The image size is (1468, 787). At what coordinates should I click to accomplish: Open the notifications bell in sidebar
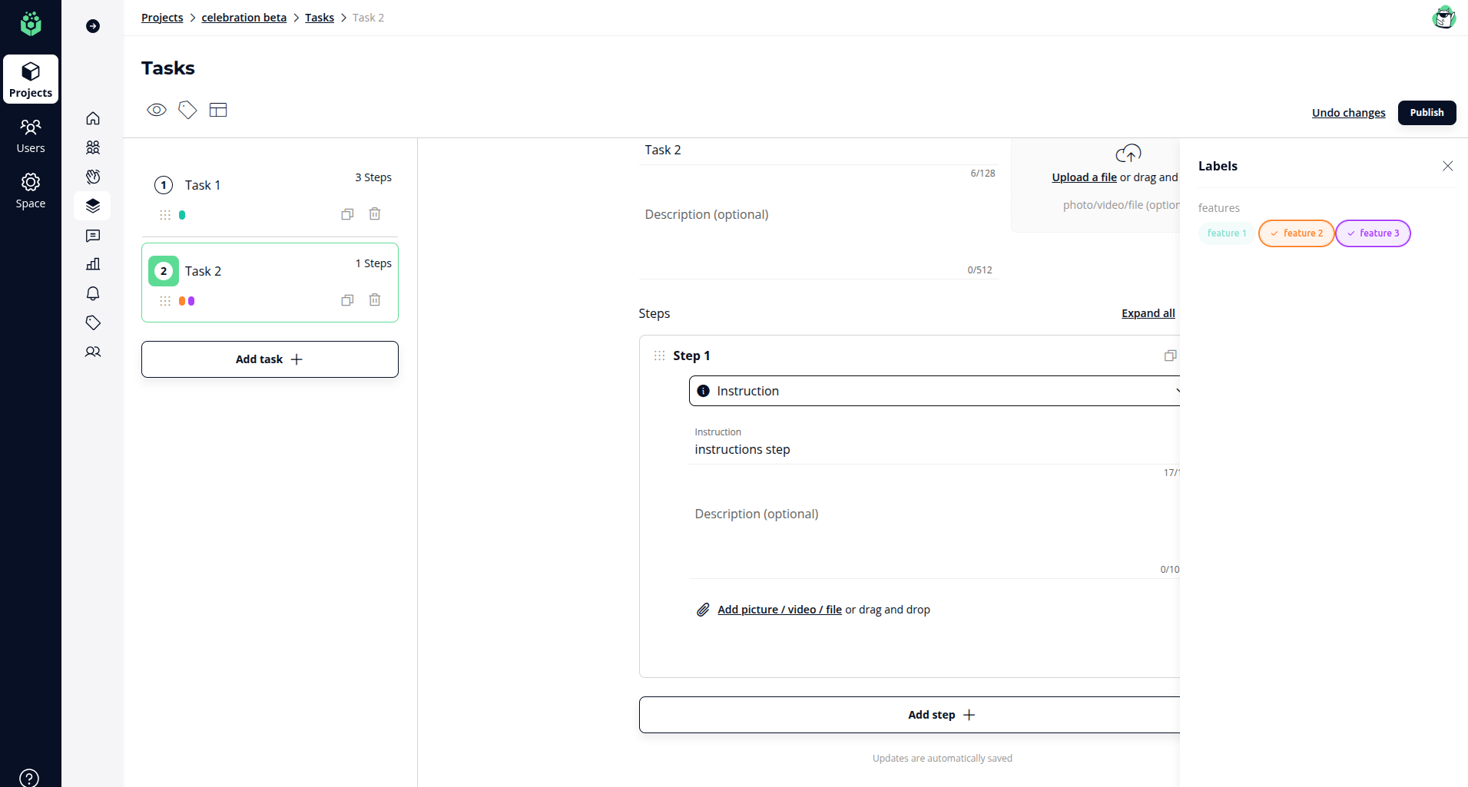point(93,293)
